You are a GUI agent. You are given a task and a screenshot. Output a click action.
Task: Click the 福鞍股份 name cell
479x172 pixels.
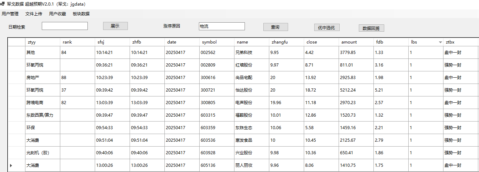(x=252, y=115)
